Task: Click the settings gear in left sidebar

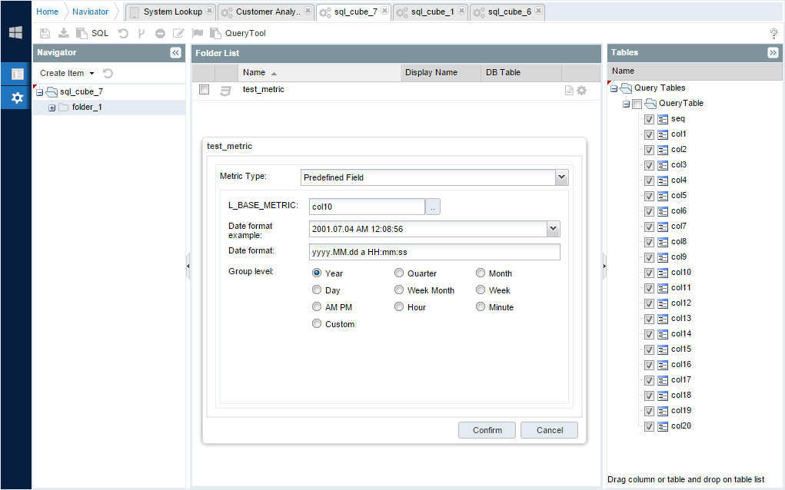Action: click(16, 98)
